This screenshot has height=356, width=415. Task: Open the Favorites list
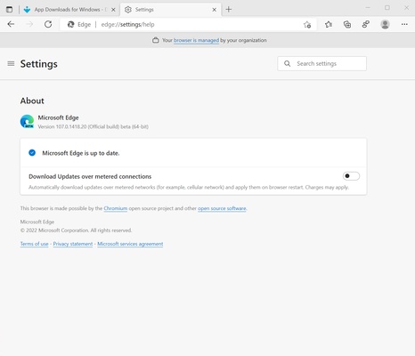[x=329, y=24]
